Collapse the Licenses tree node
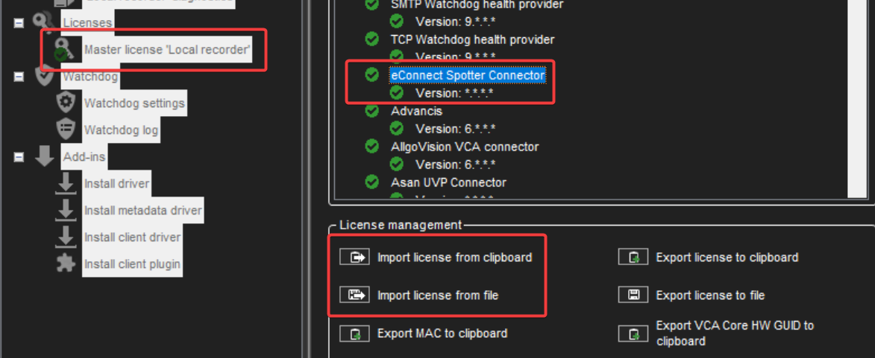 coord(19,23)
